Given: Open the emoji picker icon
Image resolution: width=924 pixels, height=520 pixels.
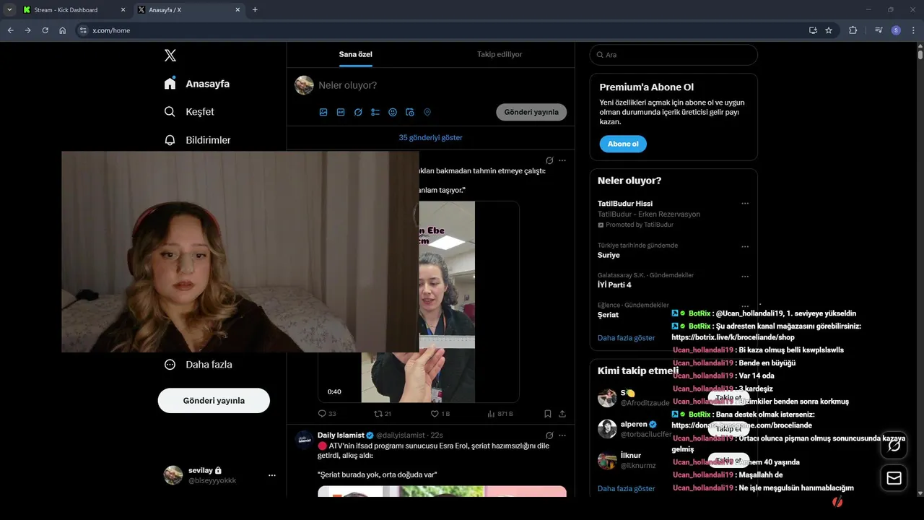Looking at the screenshot, I should coord(393,113).
